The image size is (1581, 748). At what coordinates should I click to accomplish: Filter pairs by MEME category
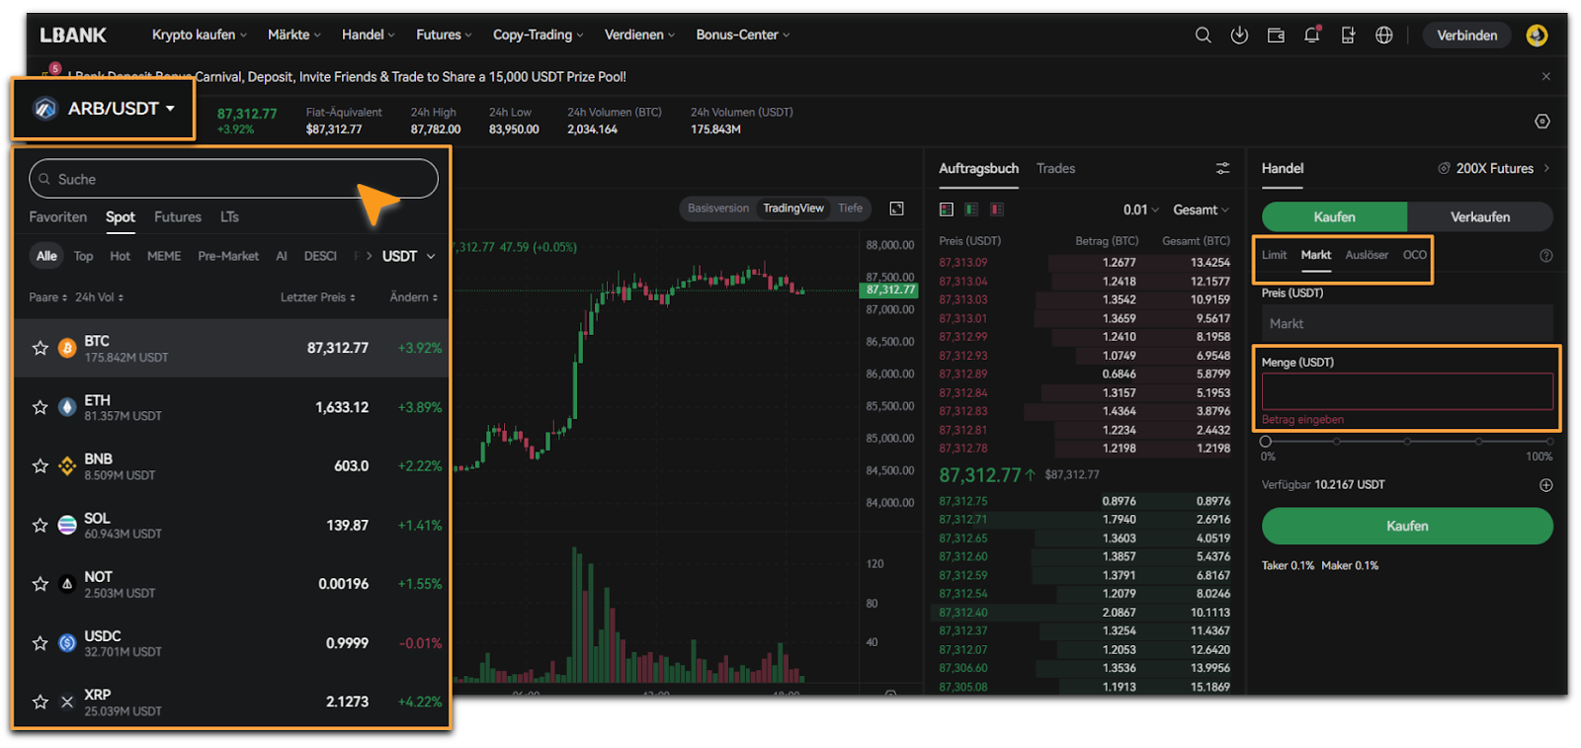point(164,256)
